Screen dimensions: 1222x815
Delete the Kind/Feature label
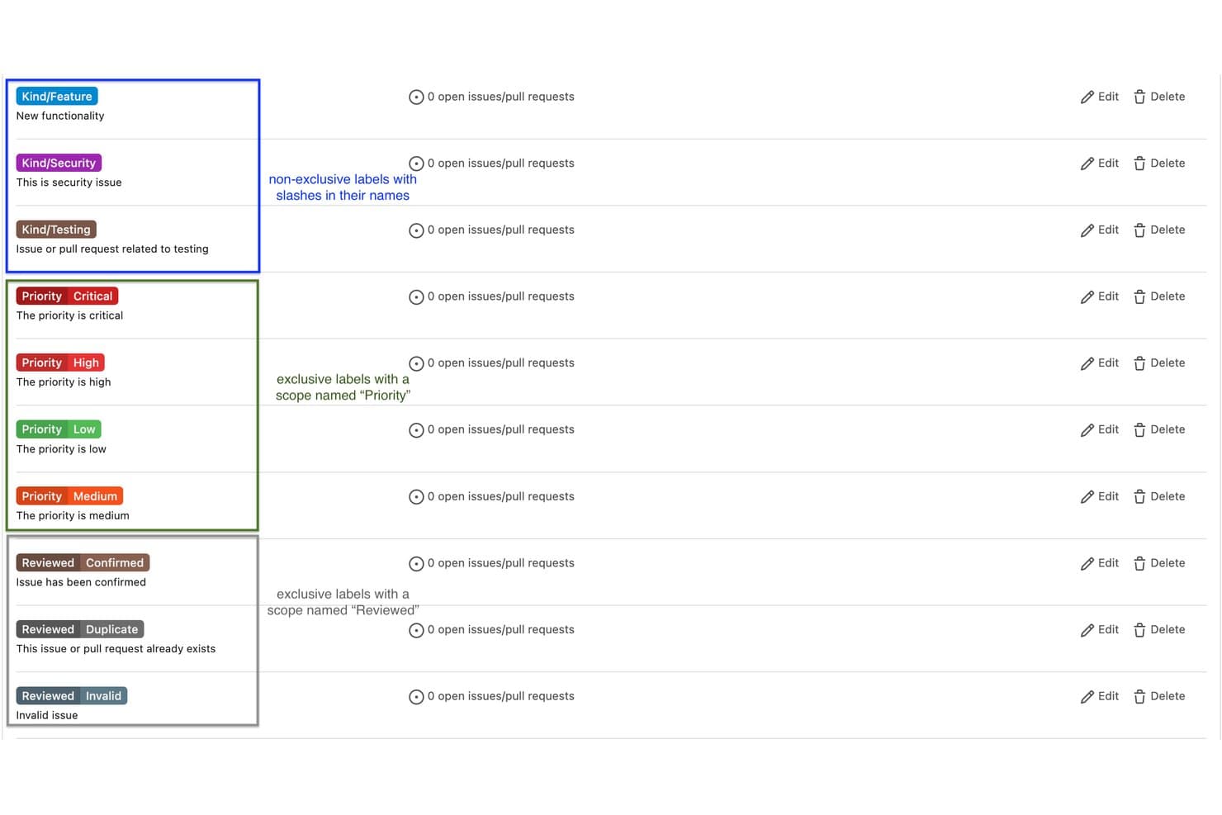(1158, 97)
